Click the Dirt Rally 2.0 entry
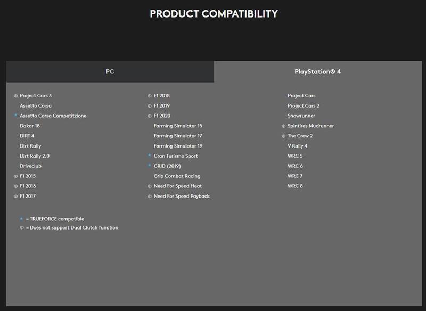426x311 pixels. [x=35, y=156]
